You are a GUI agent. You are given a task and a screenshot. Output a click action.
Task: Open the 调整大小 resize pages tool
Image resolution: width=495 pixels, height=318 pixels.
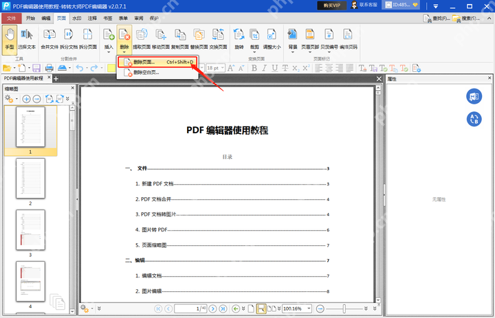pyautogui.click(x=272, y=39)
